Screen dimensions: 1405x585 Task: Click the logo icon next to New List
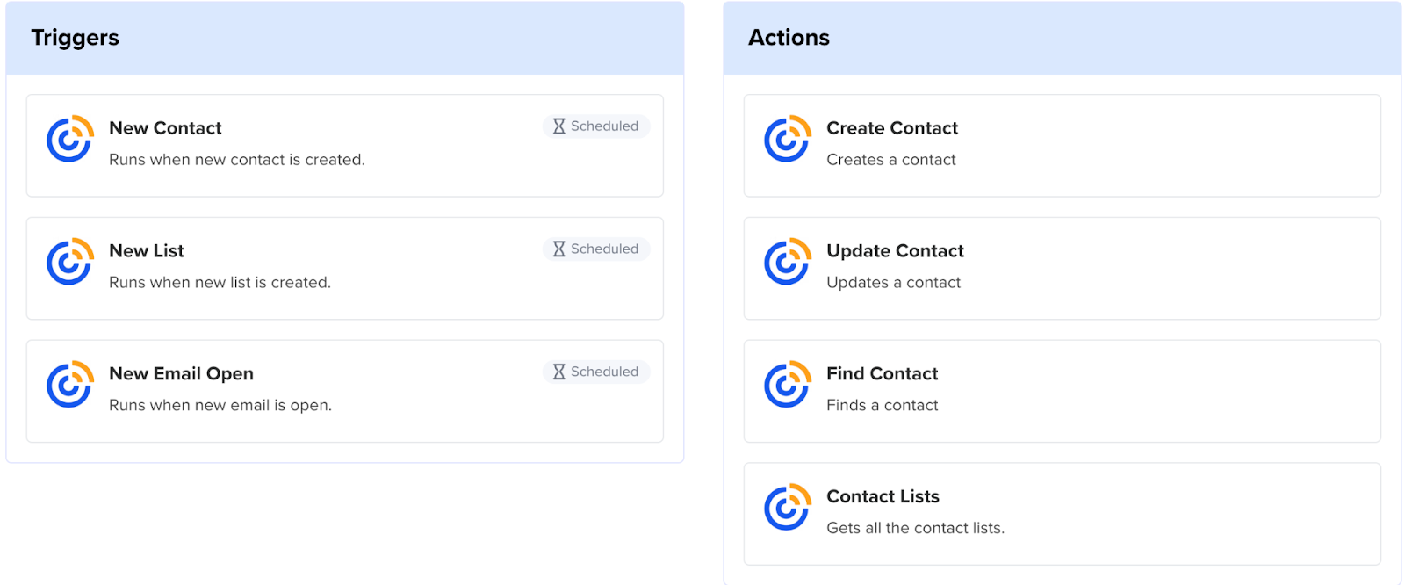click(x=70, y=262)
